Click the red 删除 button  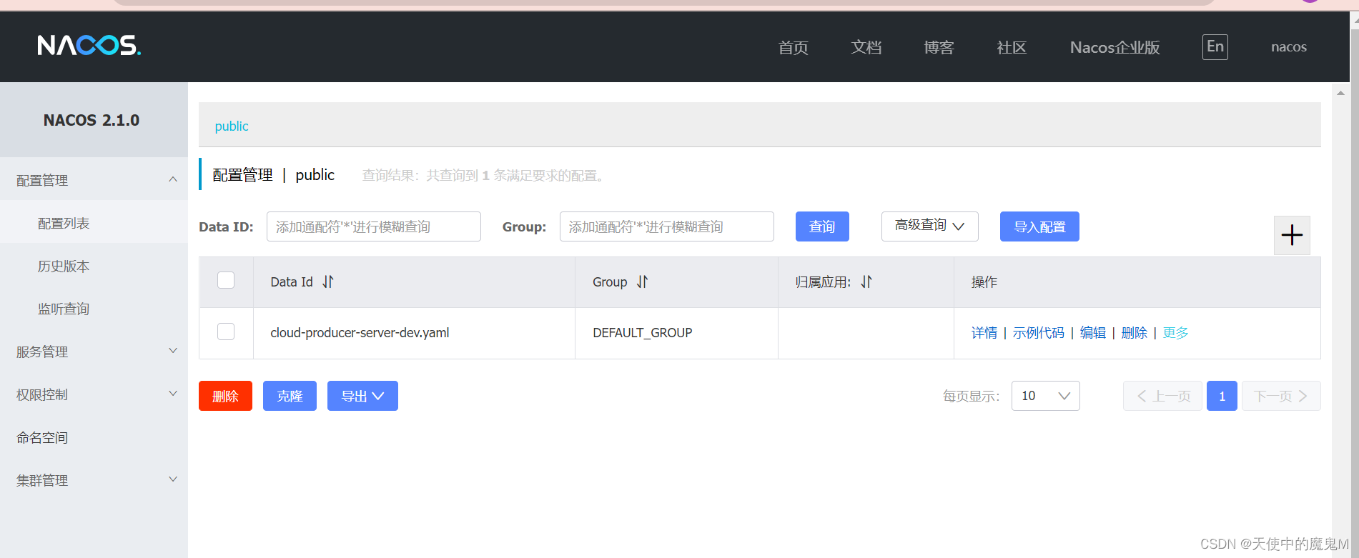click(225, 396)
